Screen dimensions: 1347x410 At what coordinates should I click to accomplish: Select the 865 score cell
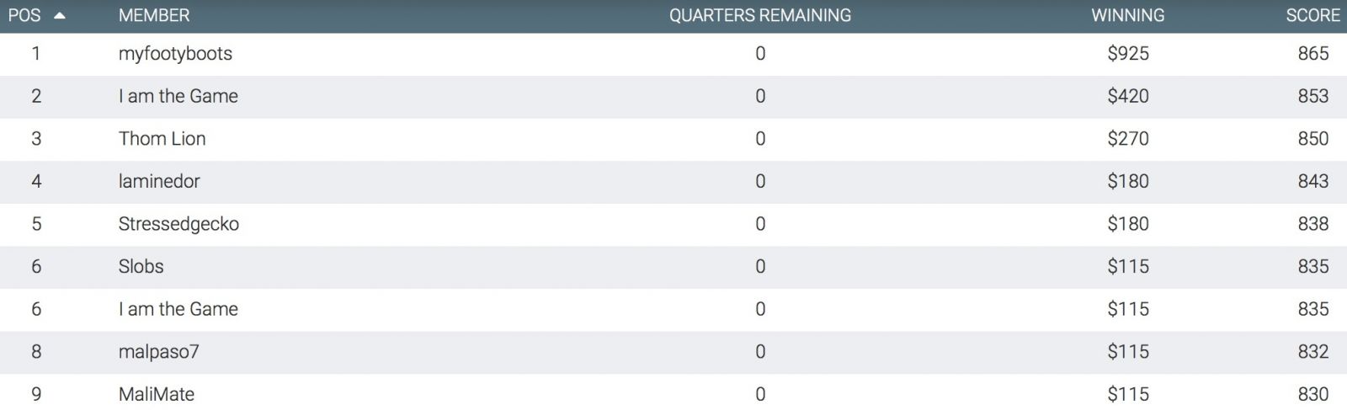(1313, 54)
